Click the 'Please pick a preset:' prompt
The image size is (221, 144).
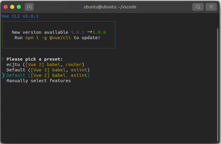click(35, 59)
